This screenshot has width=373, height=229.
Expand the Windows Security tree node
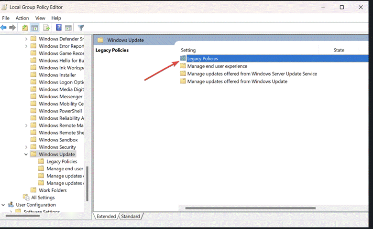pos(26,147)
